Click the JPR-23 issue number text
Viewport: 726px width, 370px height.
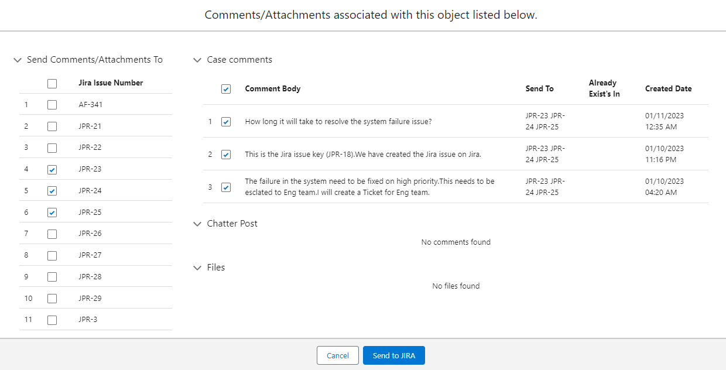(90, 169)
